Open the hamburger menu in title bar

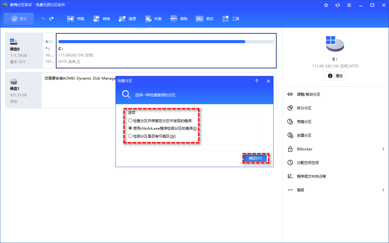[x=349, y=5]
